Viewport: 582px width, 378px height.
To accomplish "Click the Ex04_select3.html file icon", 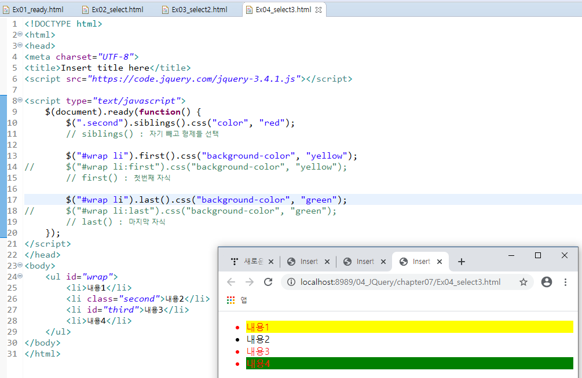I will click(249, 10).
